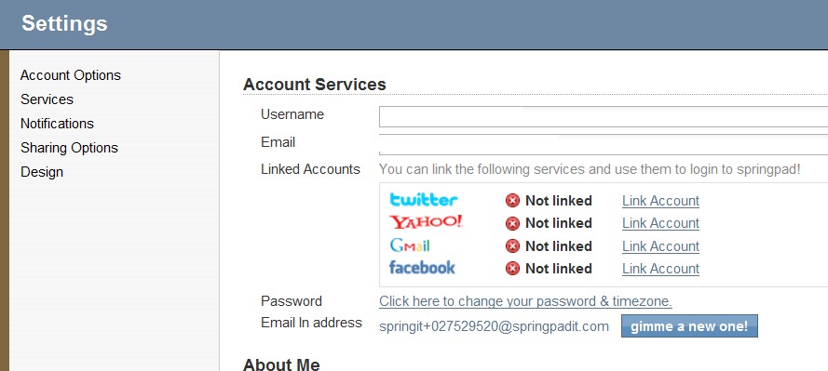828x371 pixels.
Task: Link Account for Yahoo
Action: [x=660, y=223]
